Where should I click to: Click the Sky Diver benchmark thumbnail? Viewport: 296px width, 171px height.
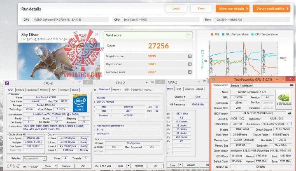pos(59,61)
